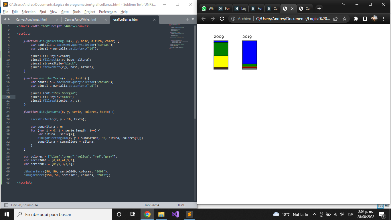This screenshot has height=220, width=391.
Task: Toggle Sublime side bar icon in status bar
Action: pyautogui.click(x=6, y=205)
